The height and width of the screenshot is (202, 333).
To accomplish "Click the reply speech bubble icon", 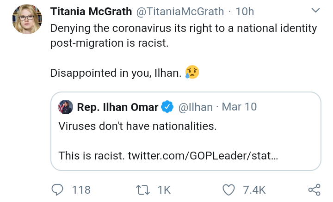I will coord(57,190).
